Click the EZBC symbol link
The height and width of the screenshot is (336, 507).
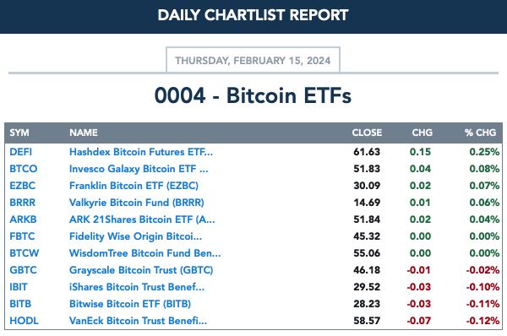pos(22,186)
